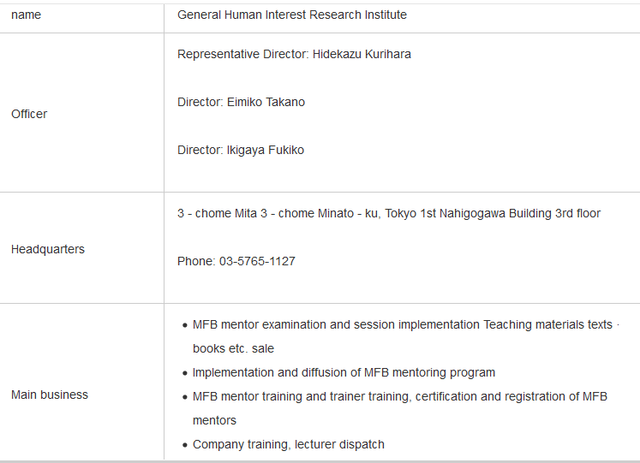640x463 pixels.
Task: Click the phone number 03-5765-1127
Action: (257, 261)
